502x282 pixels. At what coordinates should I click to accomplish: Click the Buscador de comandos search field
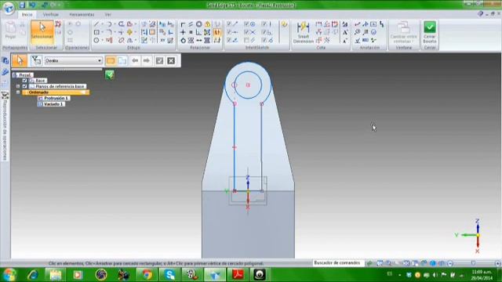coord(338,263)
